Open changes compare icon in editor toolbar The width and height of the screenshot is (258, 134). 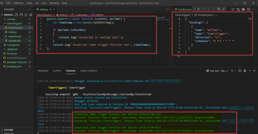pos(238,9)
